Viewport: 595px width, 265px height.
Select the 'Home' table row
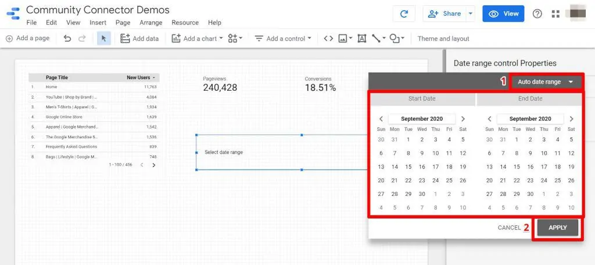click(x=94, y=87)
